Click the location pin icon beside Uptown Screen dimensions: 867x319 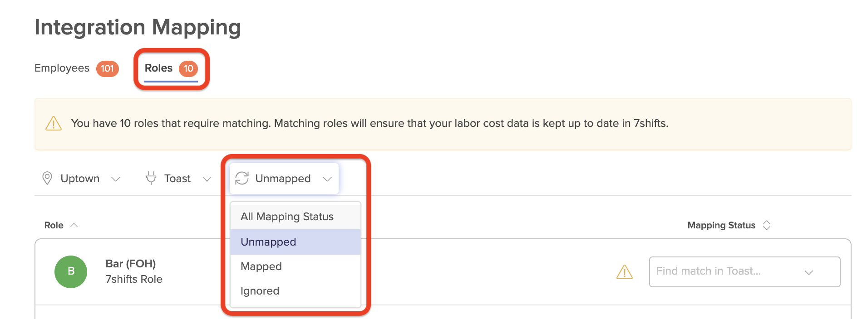[x=47, y=178]
